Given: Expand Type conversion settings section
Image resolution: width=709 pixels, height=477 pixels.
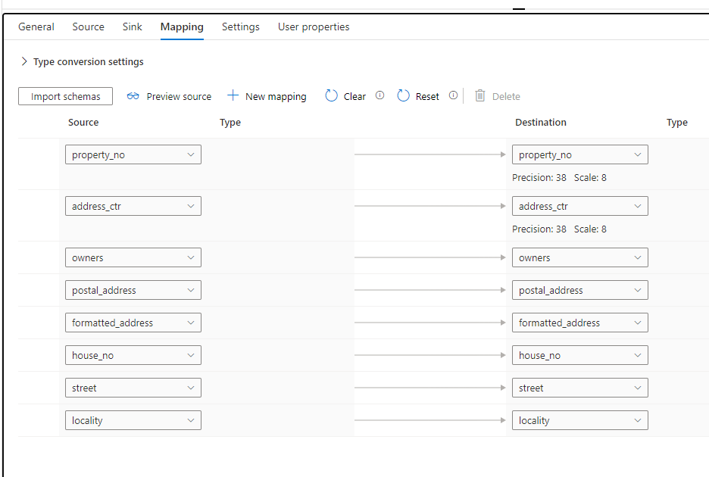Looking at the screenshot, I should pyautogui.click(x=24, y=61).
